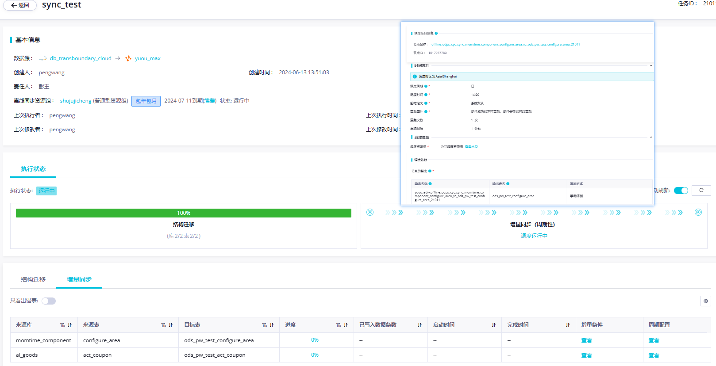Image resolution: width=716 pixels, height=366 pixels.
Task: Click the momtime_component source database cell
Action: (x=43, y=340)
